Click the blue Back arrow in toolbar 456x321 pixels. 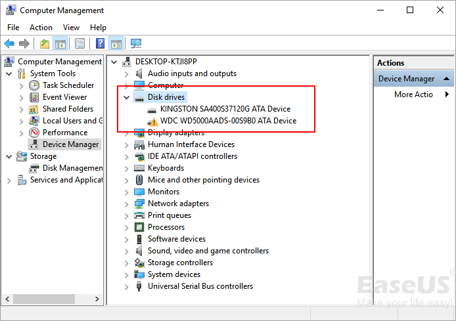tap(9, 44)
